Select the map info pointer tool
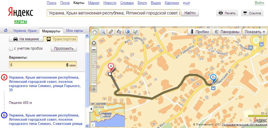The width and height of the screenshot is (268, 128). pyautogui.click(x=136, y=32)
